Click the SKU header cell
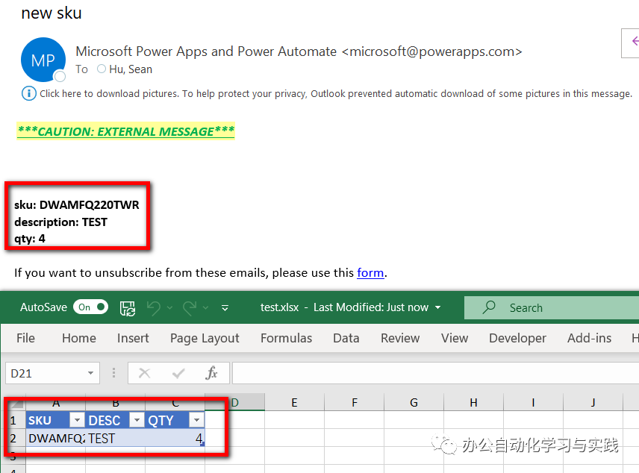 click(x=55, y=420)
